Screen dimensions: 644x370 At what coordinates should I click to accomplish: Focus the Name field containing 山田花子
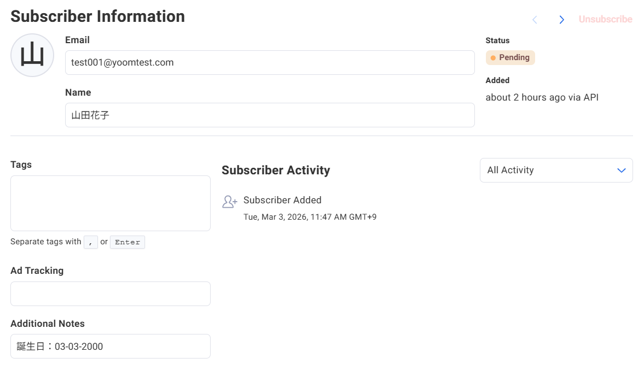click(x=269, y=115)
